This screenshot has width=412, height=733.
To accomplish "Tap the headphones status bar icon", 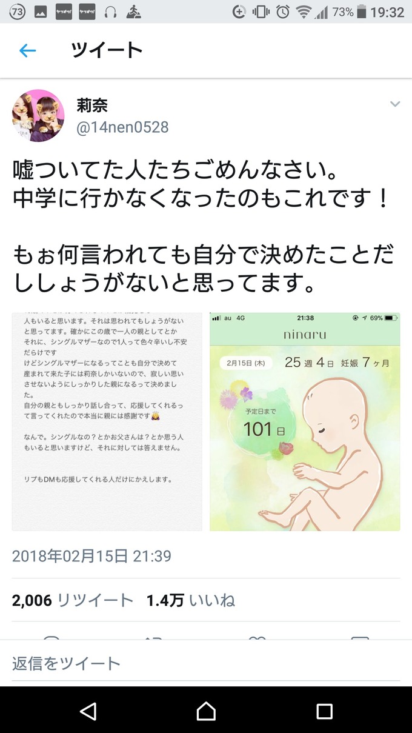I will click(110, 12).
